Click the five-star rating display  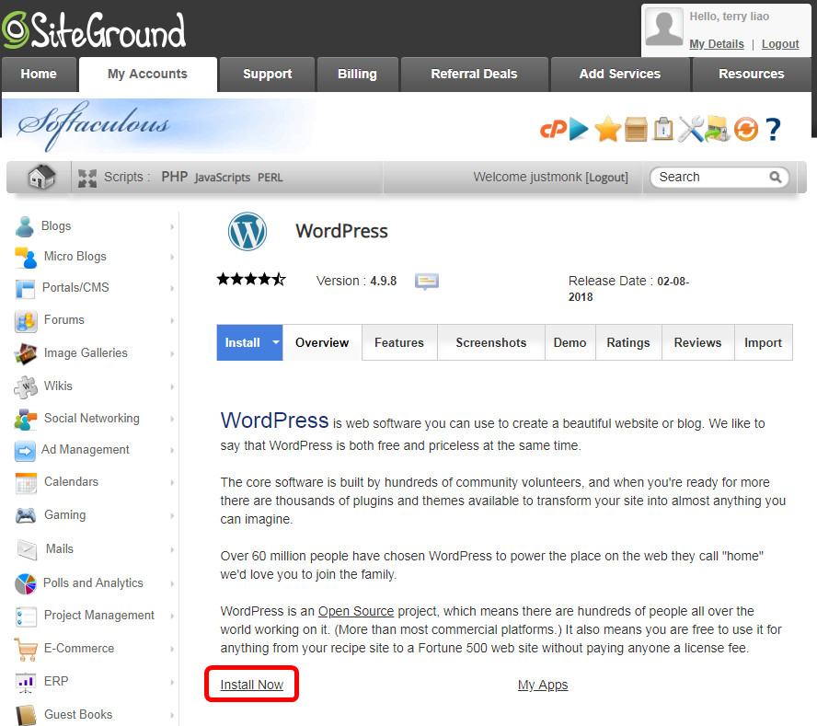coord(251,280)
